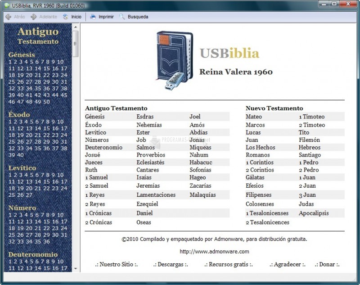The height and width of the screenshot is (285, 360).
Task: Open the book of Salmos
Action: click(x=145, y=147)
